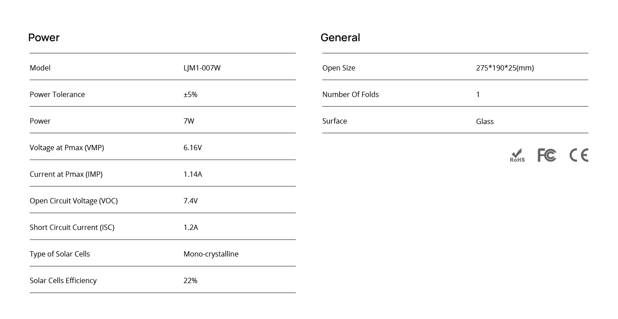Select the 1.14A current value
618x319 pixels.
193,174
